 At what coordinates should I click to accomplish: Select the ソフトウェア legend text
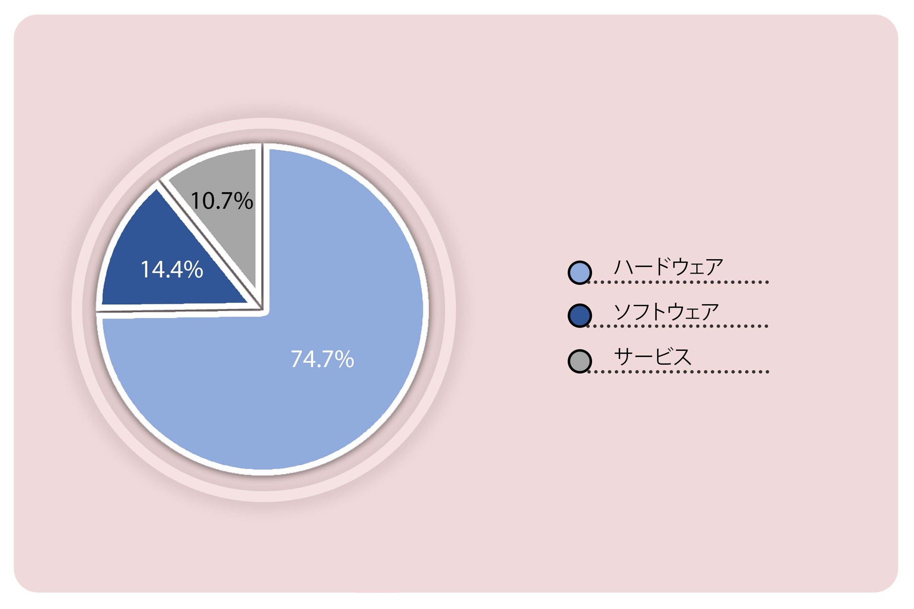[x=666, y=312]
